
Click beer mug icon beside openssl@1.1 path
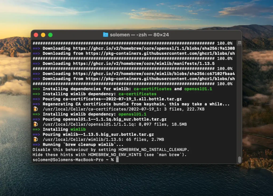tap(35, 124)
